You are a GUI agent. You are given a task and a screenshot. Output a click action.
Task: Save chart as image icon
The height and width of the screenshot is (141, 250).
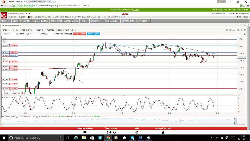pyautogui.click(x=230, y=30)
